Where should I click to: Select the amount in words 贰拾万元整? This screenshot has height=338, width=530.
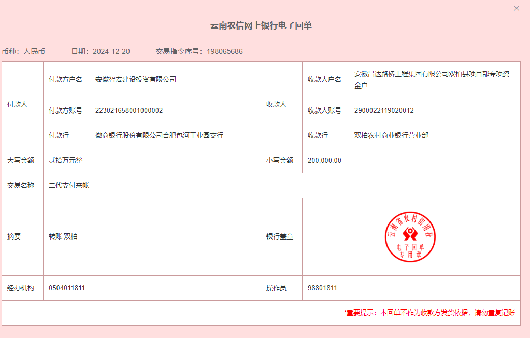[66, 160]
